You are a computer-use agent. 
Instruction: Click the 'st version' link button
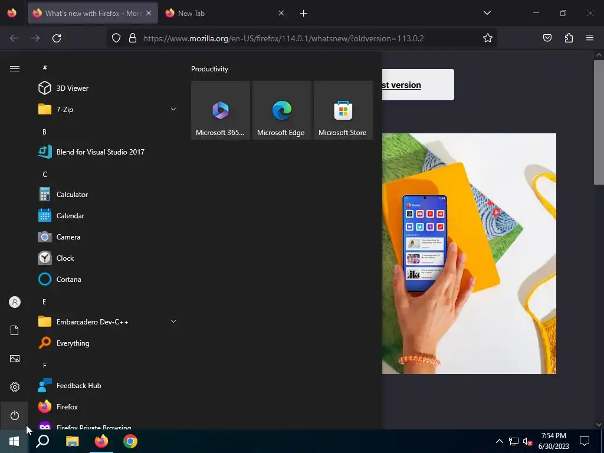418,85
